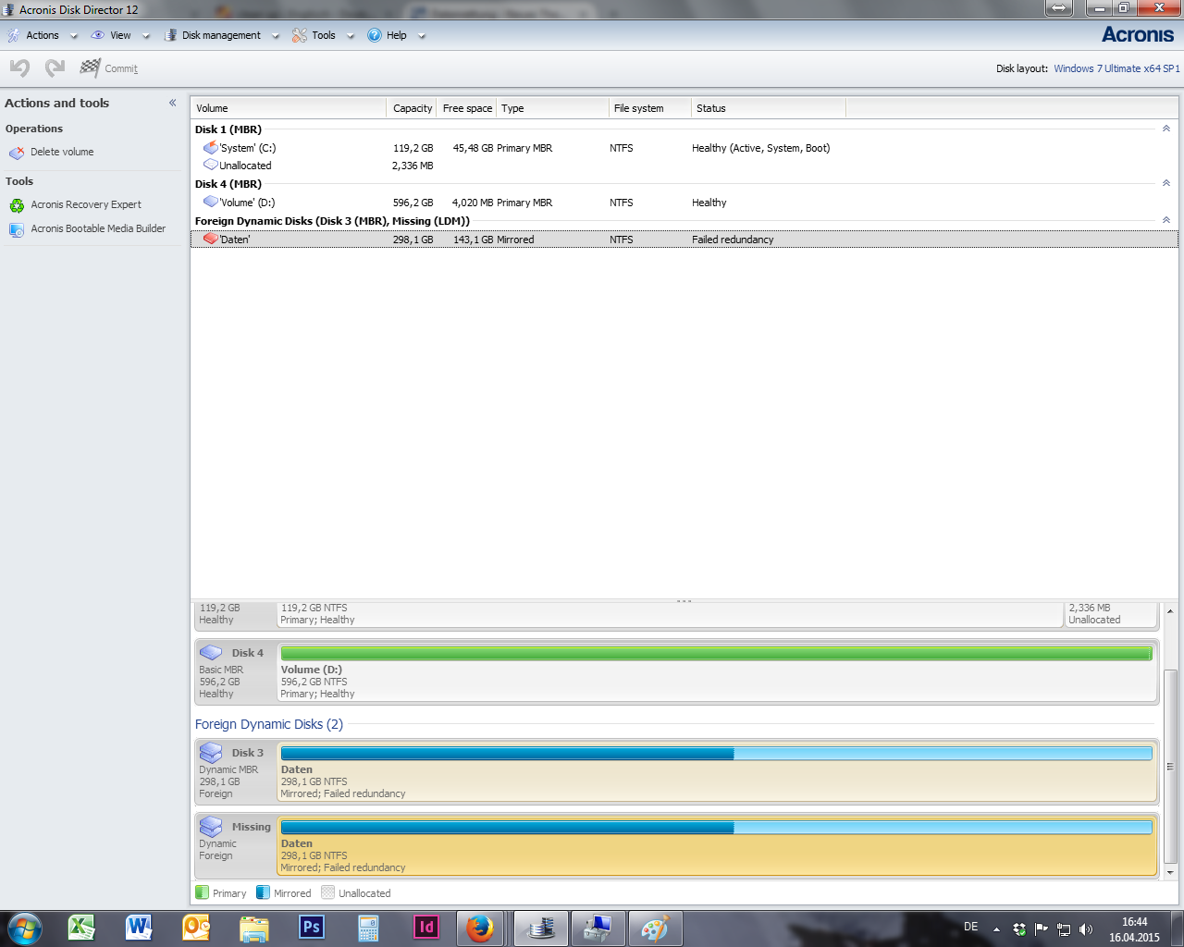Open the Acronis Recovery Expert icon

tap(17, 205)
